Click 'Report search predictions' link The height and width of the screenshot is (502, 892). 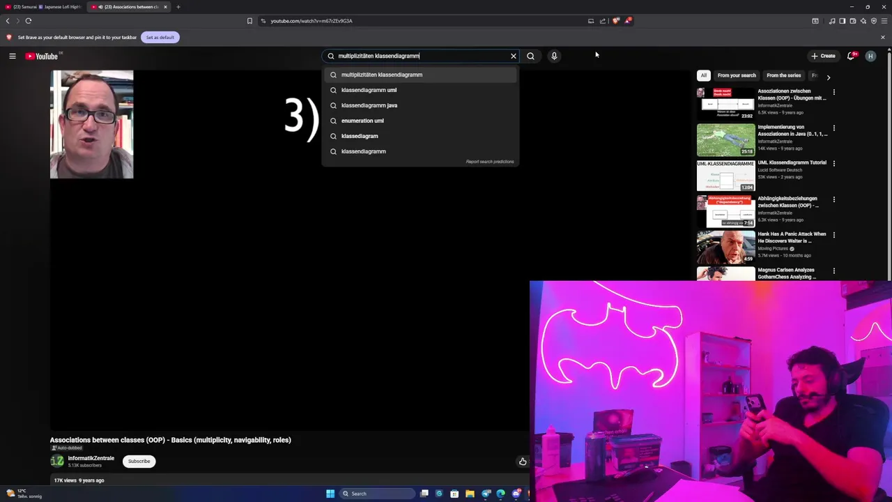point(490,162)
